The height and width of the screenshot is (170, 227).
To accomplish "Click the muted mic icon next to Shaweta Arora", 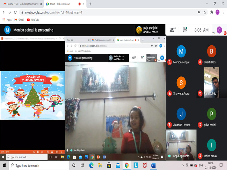I will pyautogui.click(x=169, y=93).
